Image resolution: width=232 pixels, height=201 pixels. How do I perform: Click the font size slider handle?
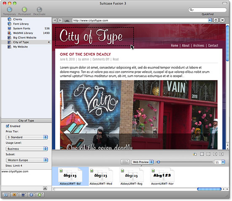pos(159,162)
